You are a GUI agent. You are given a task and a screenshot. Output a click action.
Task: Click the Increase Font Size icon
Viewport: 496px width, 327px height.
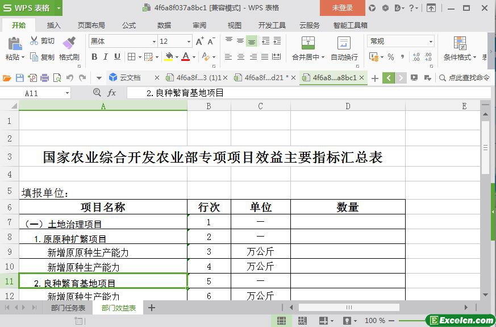pyautogui.click(x=199, y=41)
